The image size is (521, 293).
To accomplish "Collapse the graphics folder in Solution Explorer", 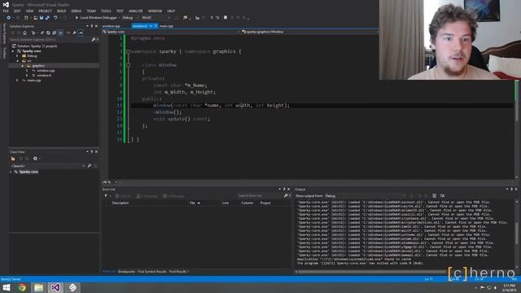I will (22, 66).
